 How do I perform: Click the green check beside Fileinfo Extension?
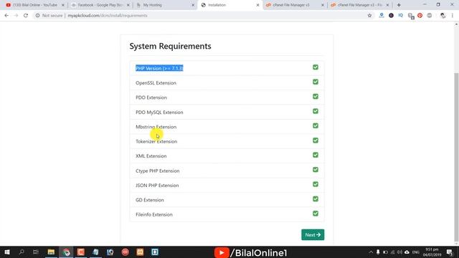(x=316, y=214)
